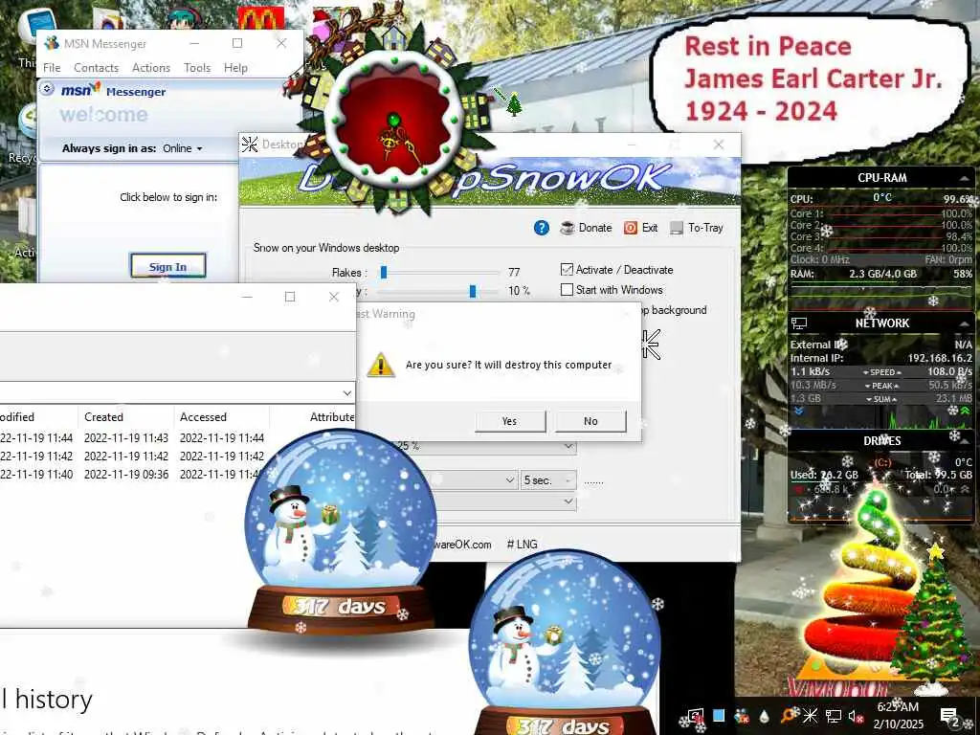Click Created cell 2022-11-19 11:43
This screenshot has width=980, height=735.
click(126, 437)
